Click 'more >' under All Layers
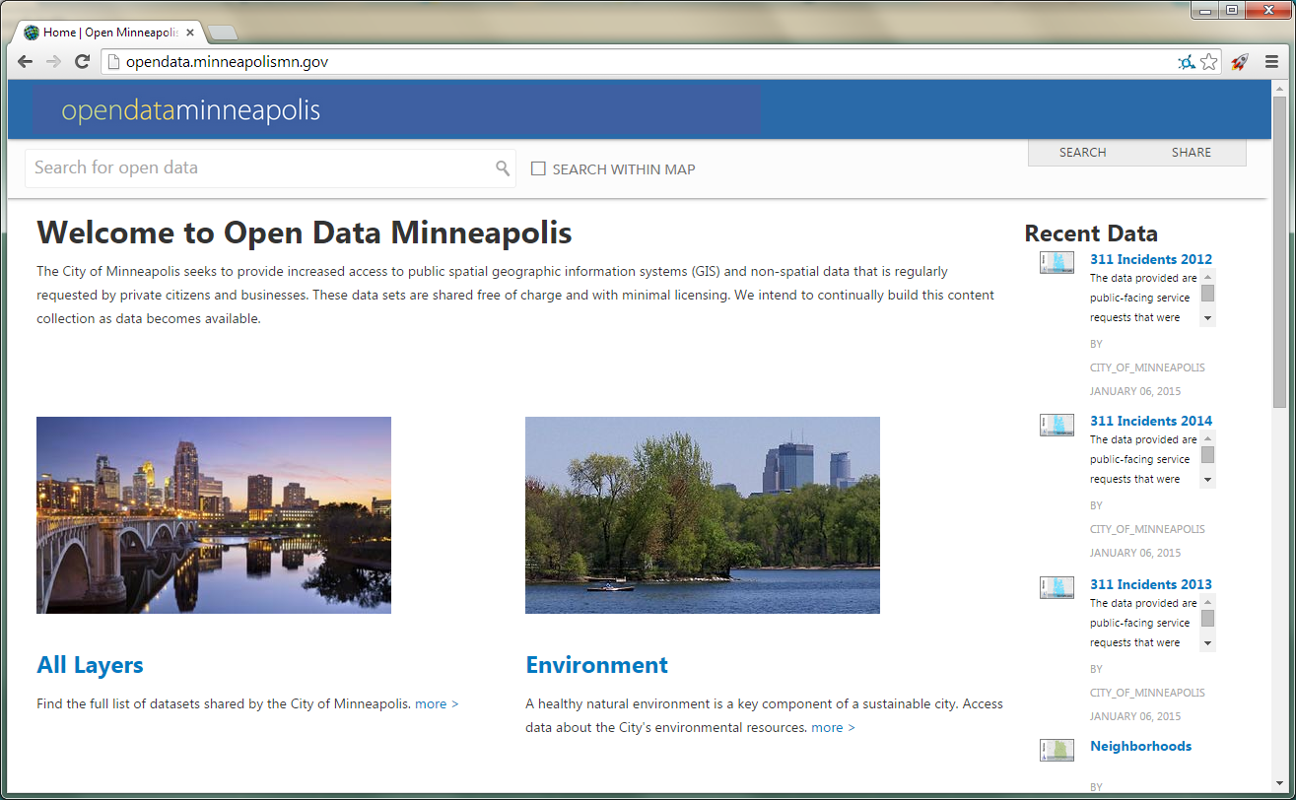The image size is (1296, 800). click(x=437, y=703)
